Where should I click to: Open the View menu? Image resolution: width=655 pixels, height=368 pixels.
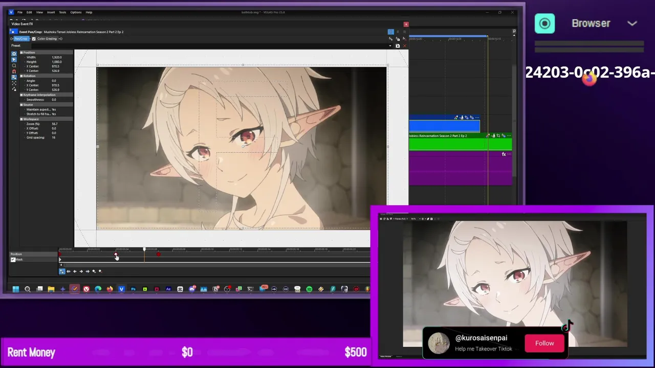pyautogui.click(x=39, y=12)
